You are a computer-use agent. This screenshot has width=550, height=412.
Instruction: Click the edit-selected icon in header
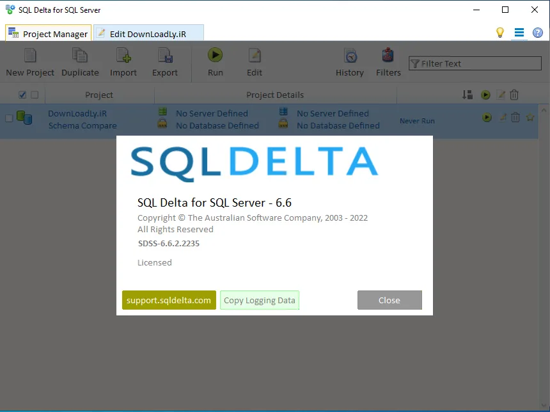point(501,95)
